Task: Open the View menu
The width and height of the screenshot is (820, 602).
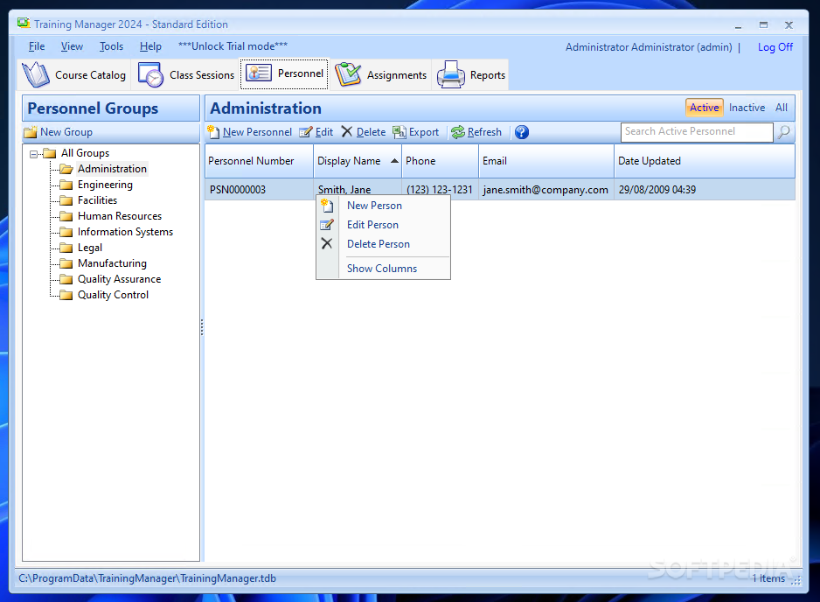Action: pyautogui.click(x=72, y=46)
